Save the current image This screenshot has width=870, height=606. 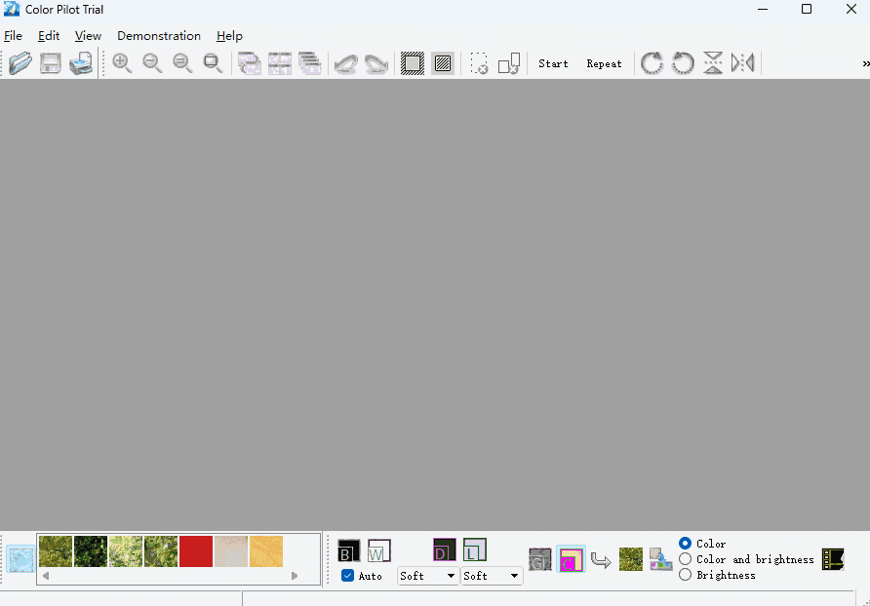pyautogui.click(x=50, y=62)
